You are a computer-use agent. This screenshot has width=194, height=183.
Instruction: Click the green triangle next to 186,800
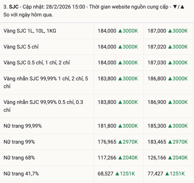click(170, 78)
